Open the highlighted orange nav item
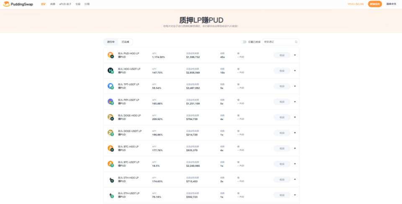 click(43, 4)
